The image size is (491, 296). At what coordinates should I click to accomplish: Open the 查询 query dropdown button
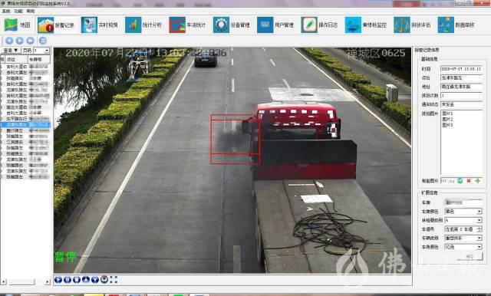(11, 51)
